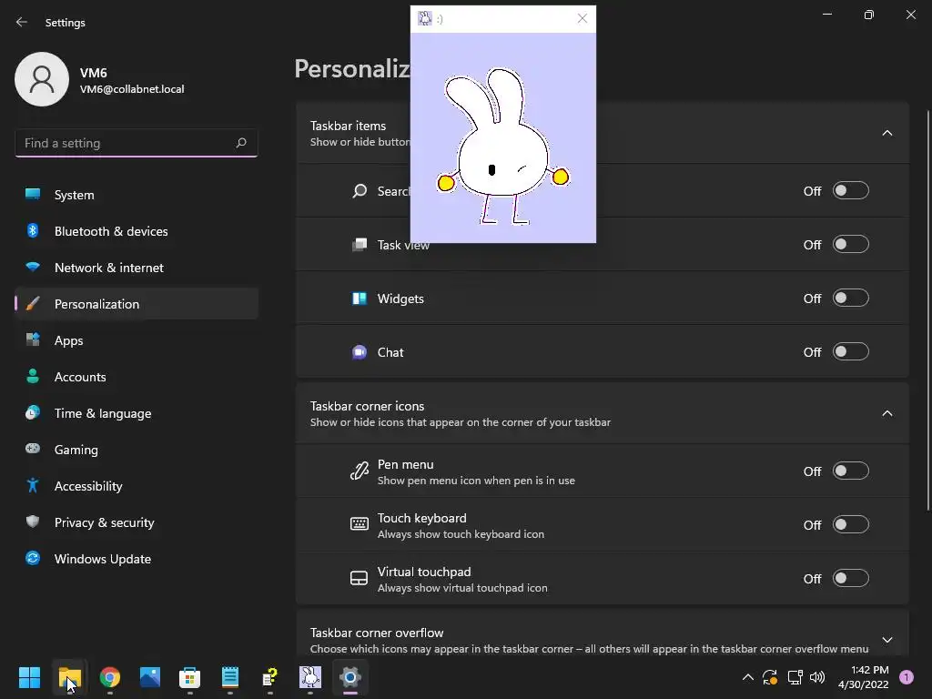Click the Privacy shield icon
The image size is (932, 699).
click(33, 522)
